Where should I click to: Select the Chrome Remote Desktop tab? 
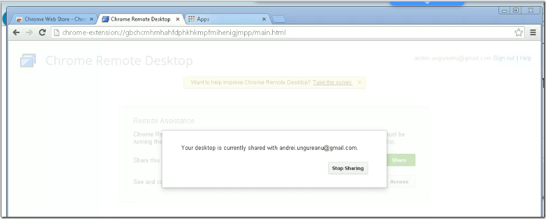point(141,19)
